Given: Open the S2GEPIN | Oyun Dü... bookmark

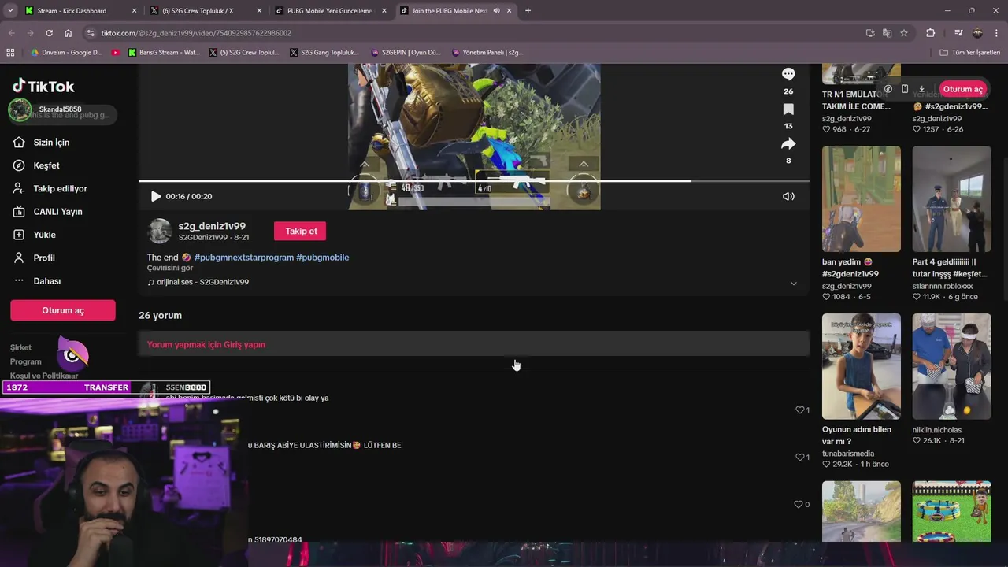Looking at the screenshot, I should click(x=406, y=53).
